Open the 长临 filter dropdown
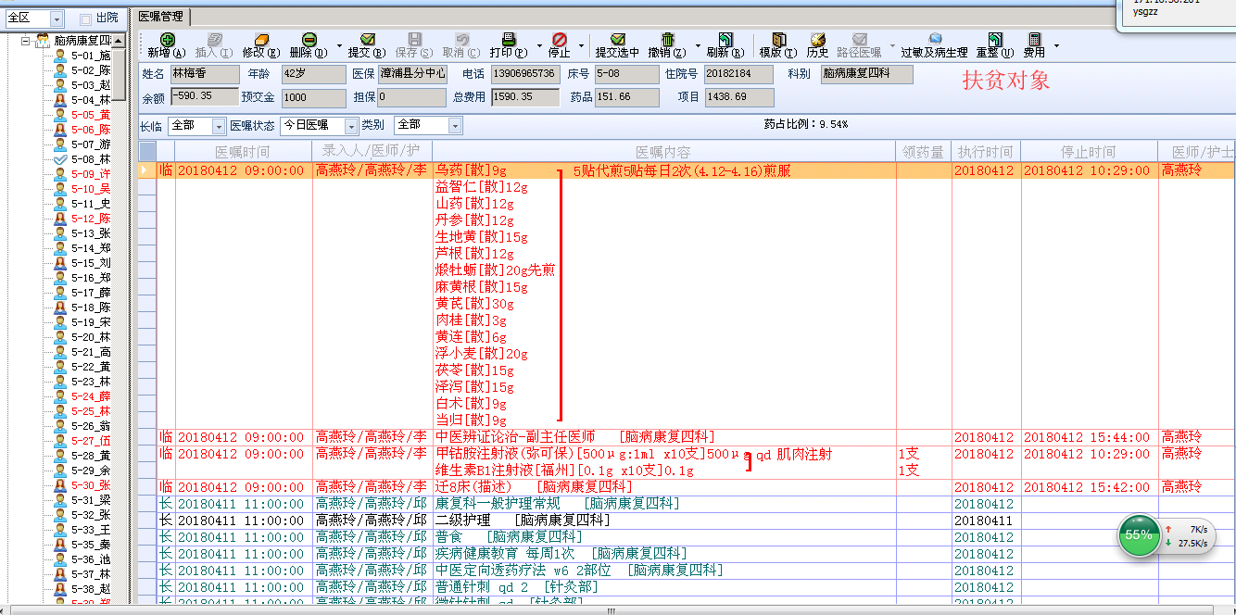The image size is (1236, 615). tap(219, 126)
